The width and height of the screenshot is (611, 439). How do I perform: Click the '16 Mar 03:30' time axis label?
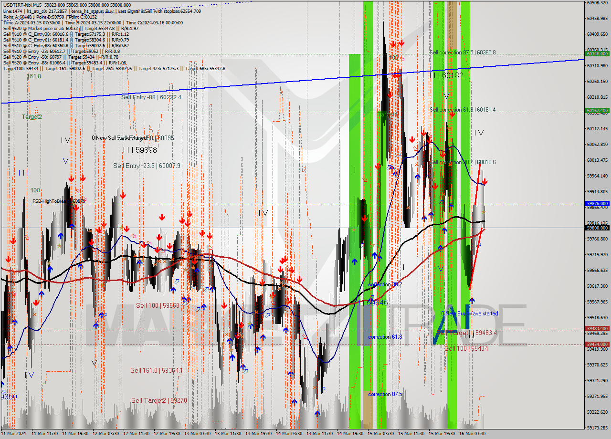coord(472,434)
